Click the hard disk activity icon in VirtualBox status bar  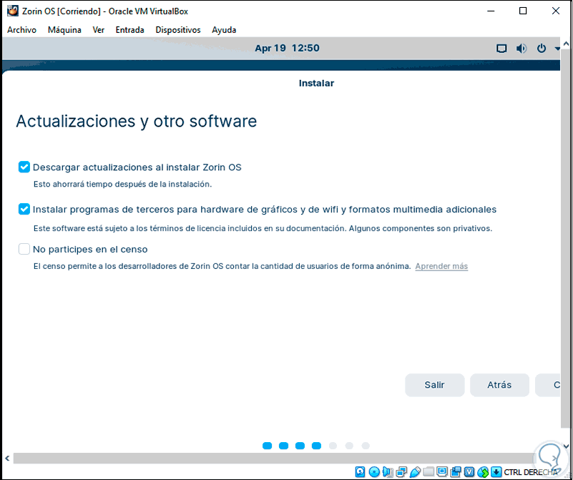click(360, 472)
